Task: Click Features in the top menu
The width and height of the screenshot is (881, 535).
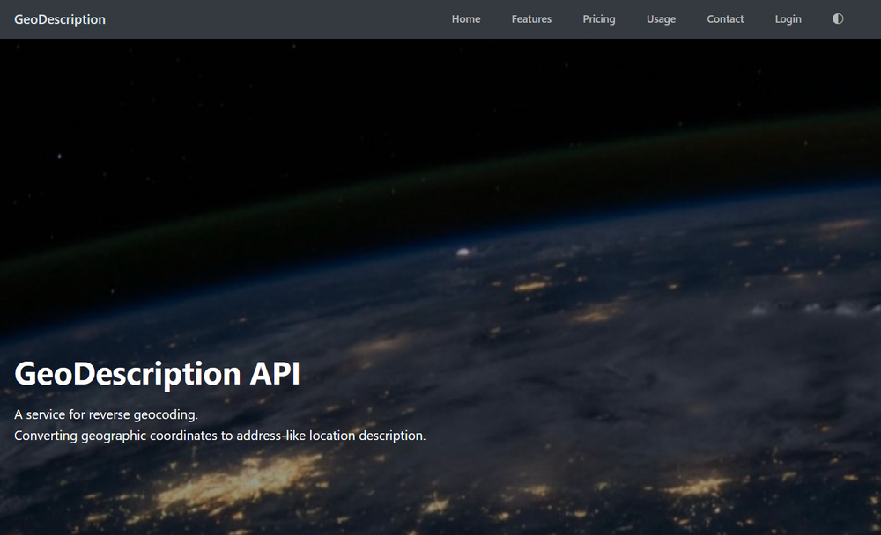Action: 531,18
